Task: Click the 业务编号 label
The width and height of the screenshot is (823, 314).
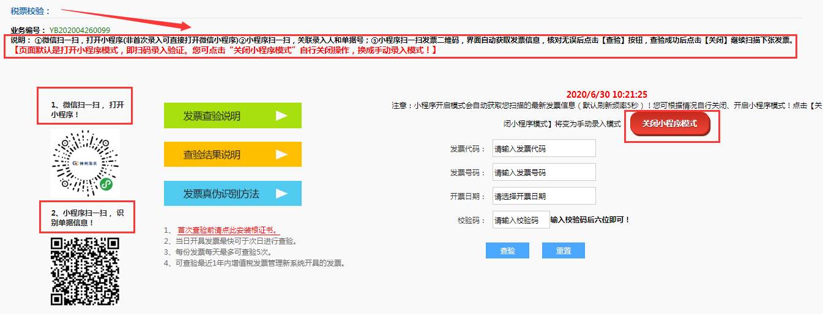Action: 28,30
